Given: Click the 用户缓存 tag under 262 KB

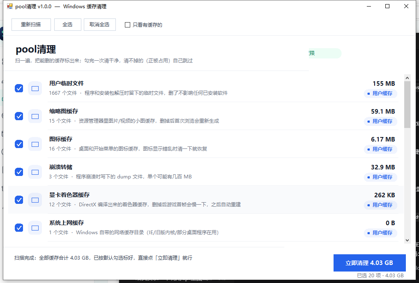Looking at the screenshot, I should pyautogui.click(x=380, y=205).
